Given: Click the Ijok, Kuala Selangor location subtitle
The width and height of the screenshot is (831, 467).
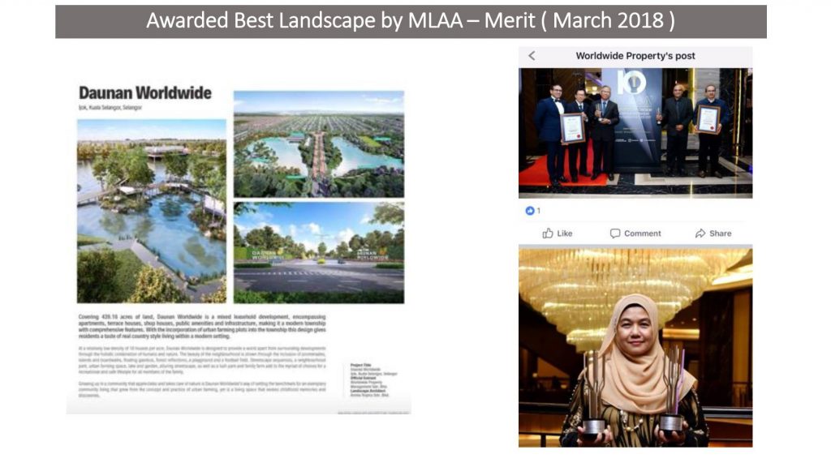Looking at the screenshot, I should point(110,107).
